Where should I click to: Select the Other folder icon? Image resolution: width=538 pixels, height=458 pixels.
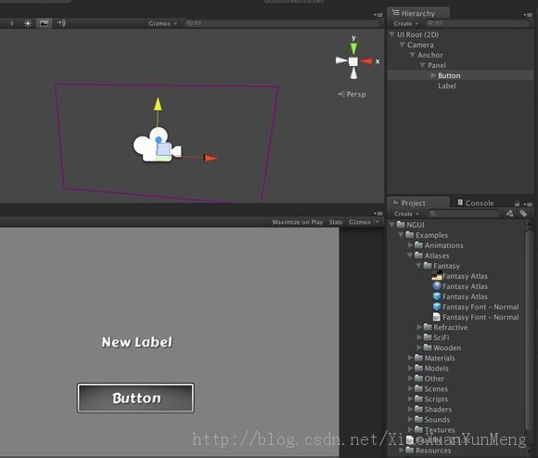418,378
